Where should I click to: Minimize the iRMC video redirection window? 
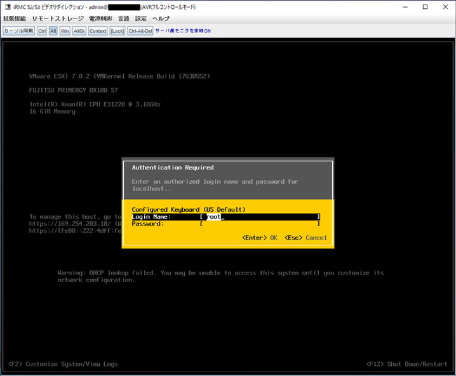pos(405,7)
